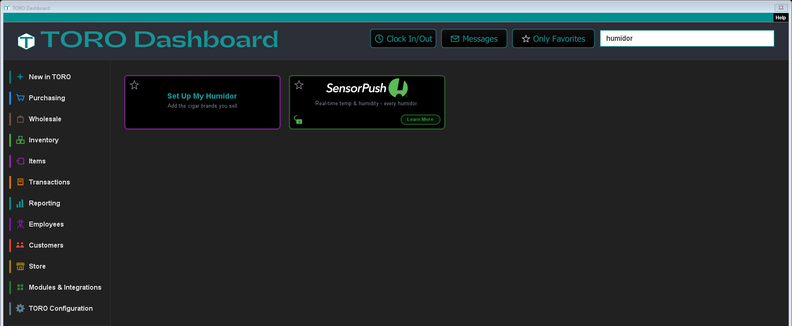Screen dimensions: 792x326
Task: Open New in TORO section
Action: [50, 77]
